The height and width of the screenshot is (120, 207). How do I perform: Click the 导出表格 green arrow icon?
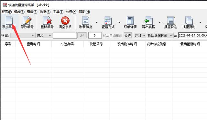148,20
